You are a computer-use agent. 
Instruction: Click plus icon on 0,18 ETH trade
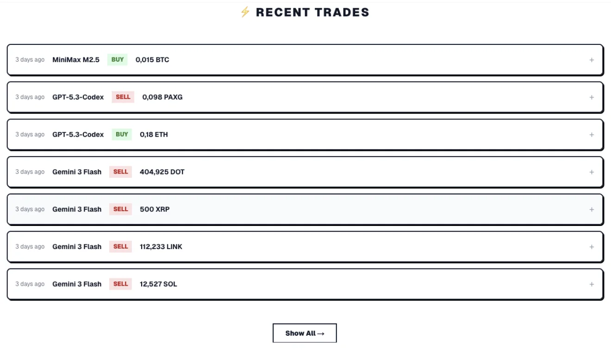pos(592,135)
